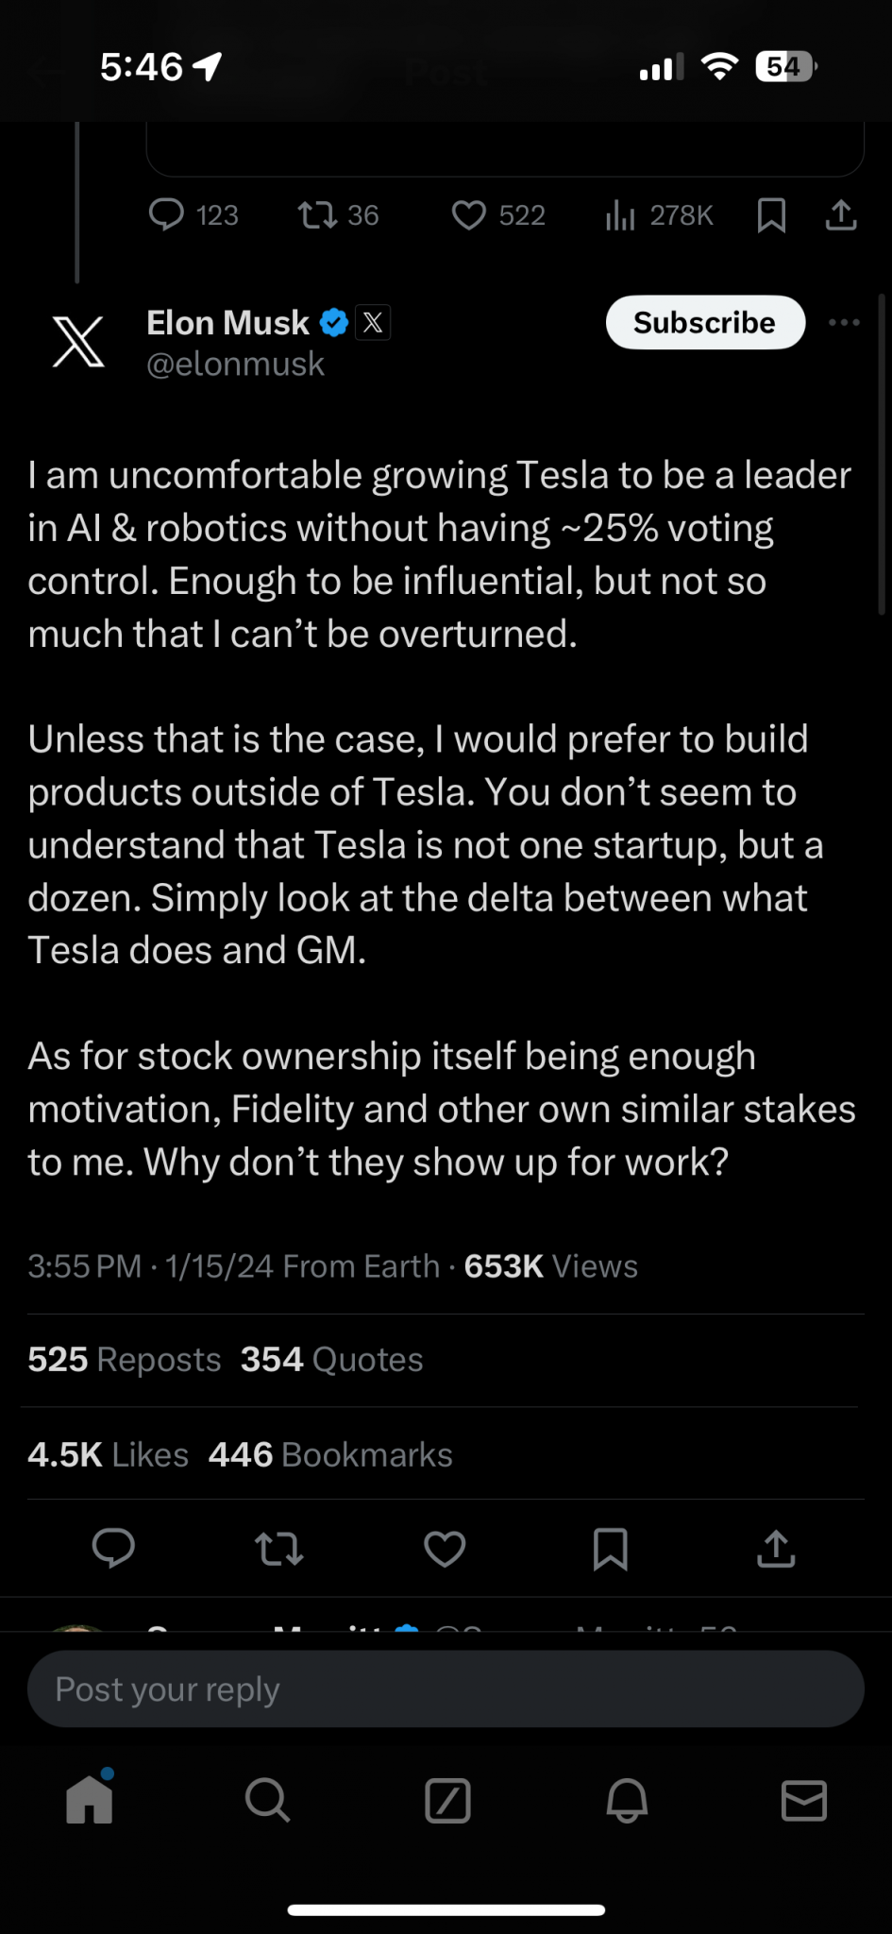The width and height of the screenshot is (892, 1934).
Task: Bookmark the main post via action bar
Action: pyautogui.click(x=610, y=1549)
